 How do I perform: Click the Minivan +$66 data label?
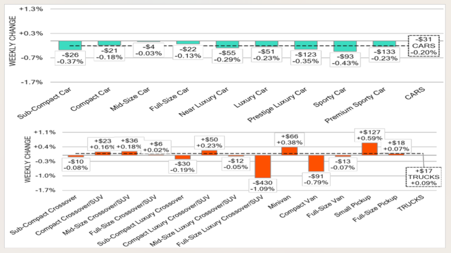[289, 140]
